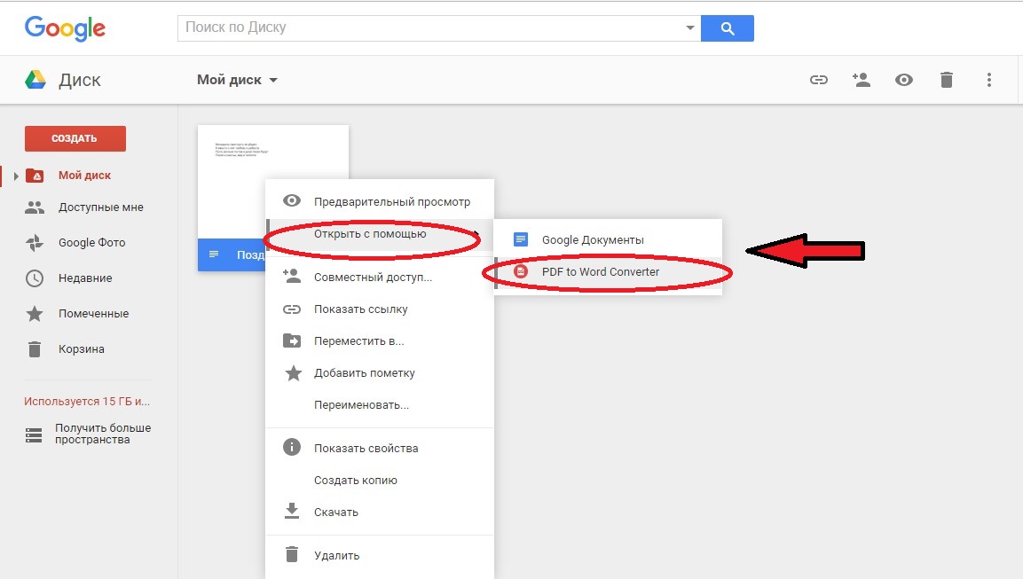Open Доступные мне in the sidebar
1023x579 pixels.
point(100,207)
